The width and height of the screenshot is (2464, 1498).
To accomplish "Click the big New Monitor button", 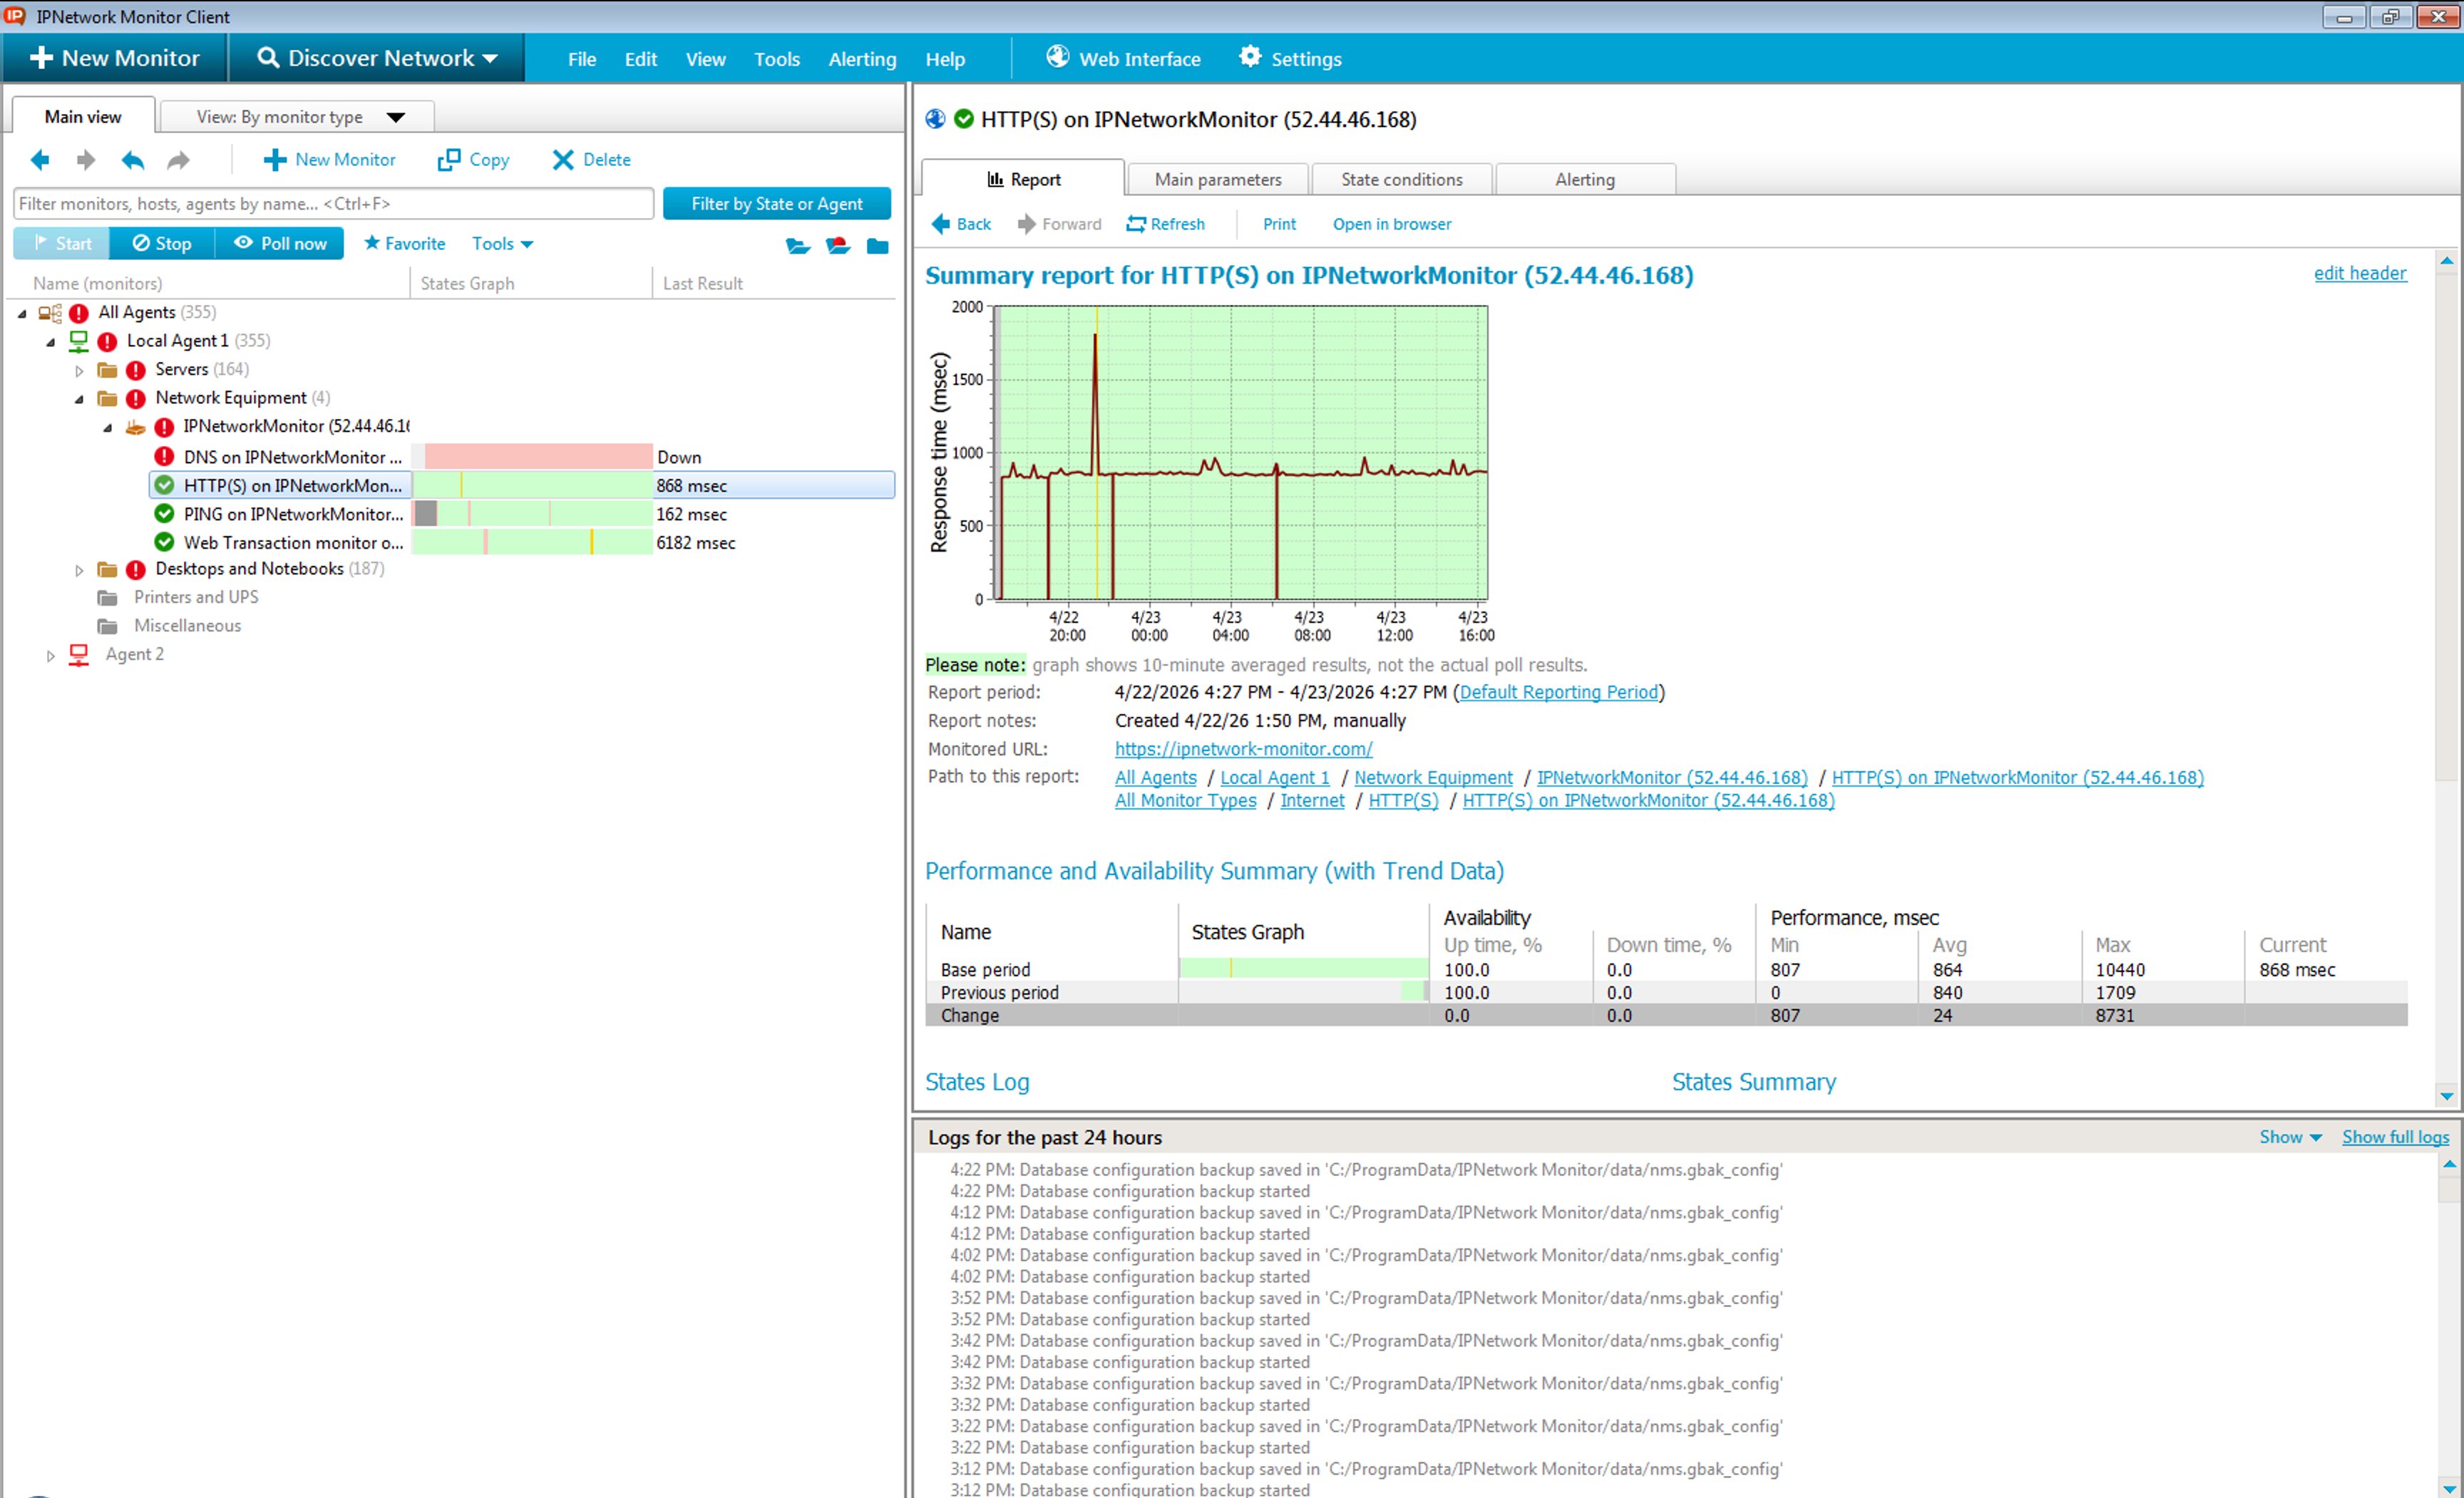I will click(115, 58).
